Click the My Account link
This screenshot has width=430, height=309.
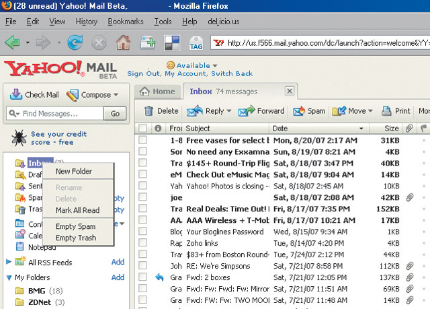(x=185, y=73)
